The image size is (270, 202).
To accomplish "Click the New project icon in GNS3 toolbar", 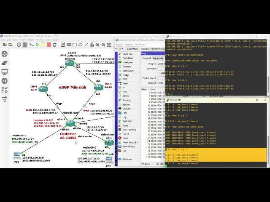I will tap(5, 45).
